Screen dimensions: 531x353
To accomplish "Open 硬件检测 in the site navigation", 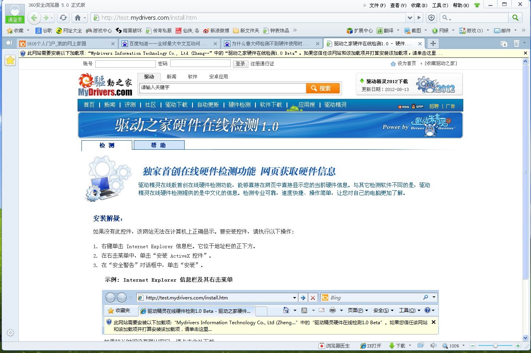I will point(240,105).
